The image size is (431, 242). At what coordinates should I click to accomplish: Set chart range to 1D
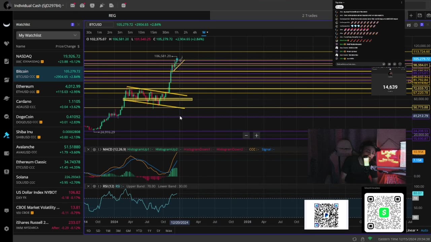[89, 231]
